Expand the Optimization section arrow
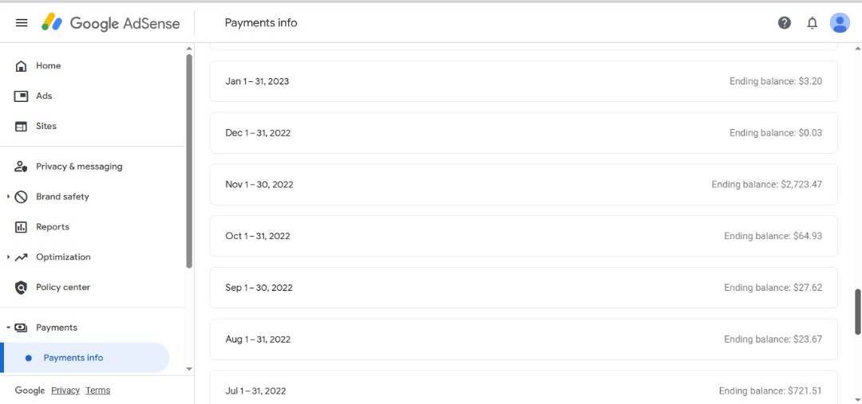The height and width of the screenshot is (404, 862). click(x=8, y=257)
